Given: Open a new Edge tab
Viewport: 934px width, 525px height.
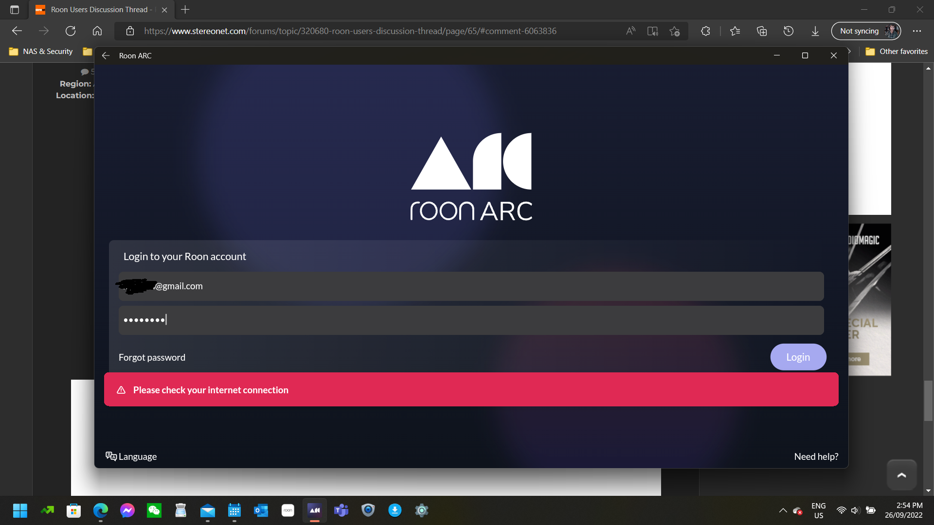Looking at the screenshot, I should coord(185,10).
